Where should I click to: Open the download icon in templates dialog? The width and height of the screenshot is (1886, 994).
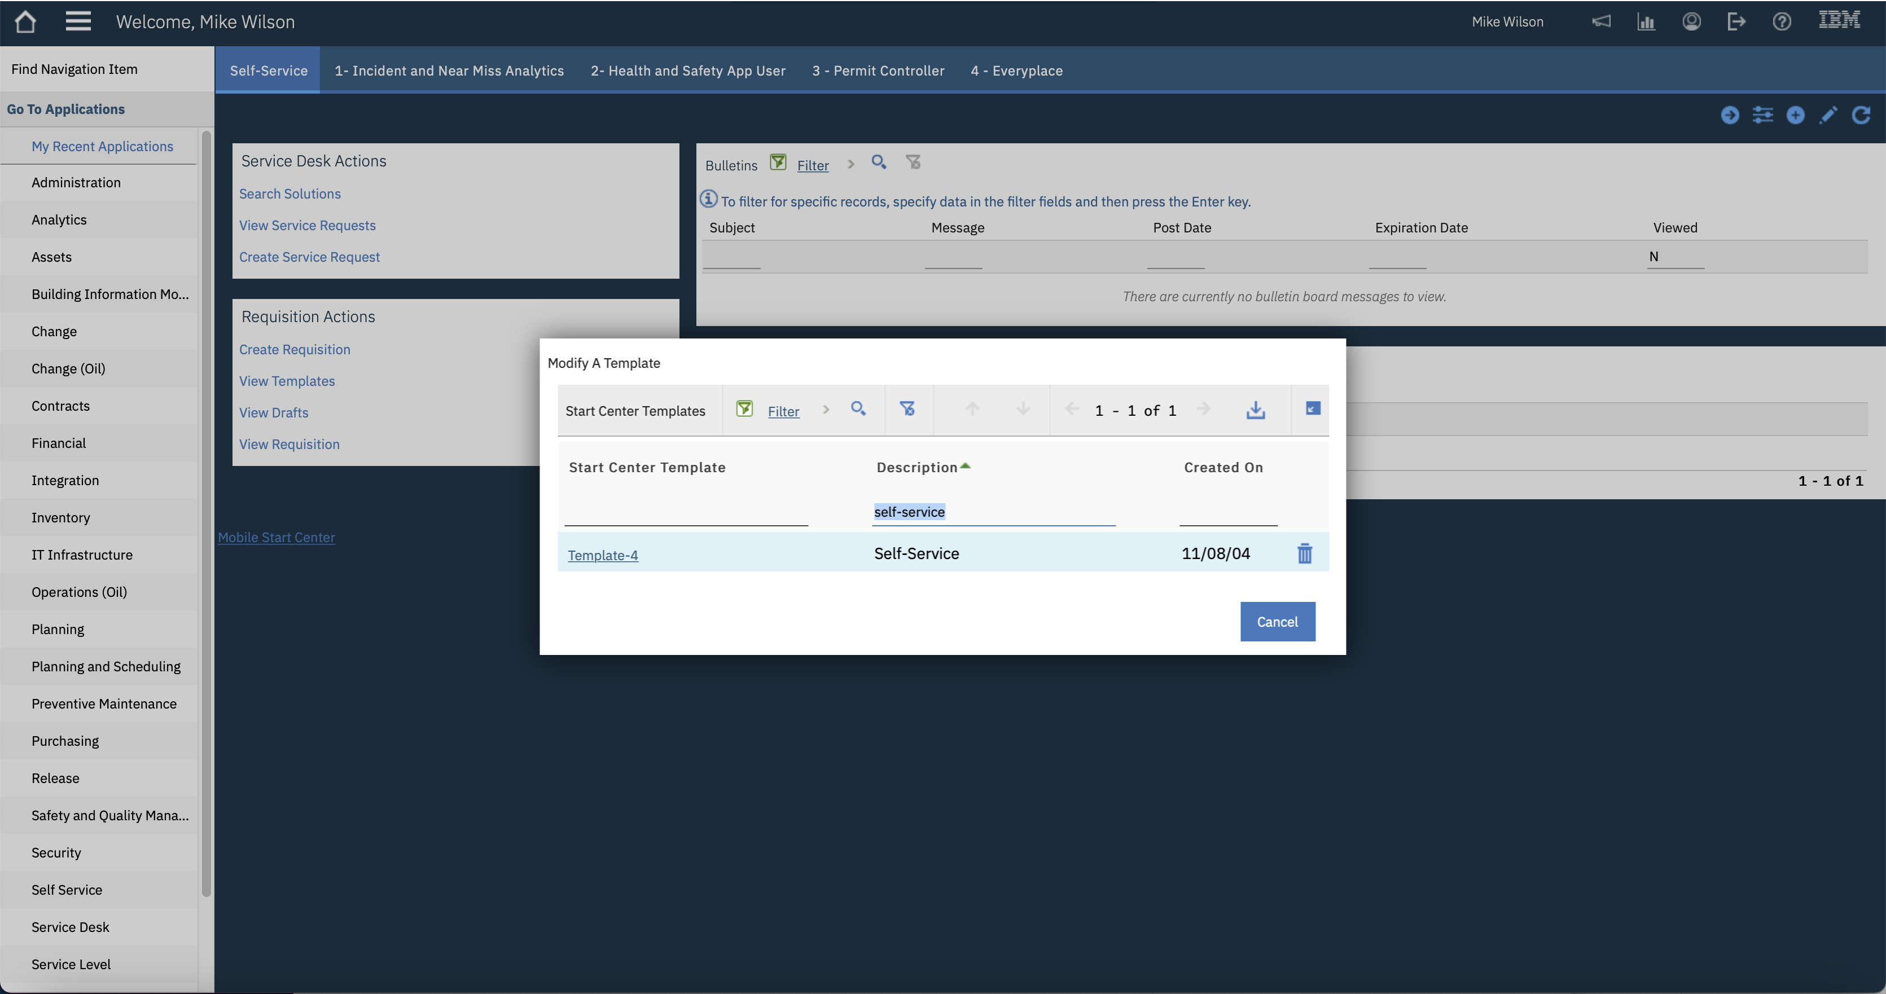(1256, 410)
